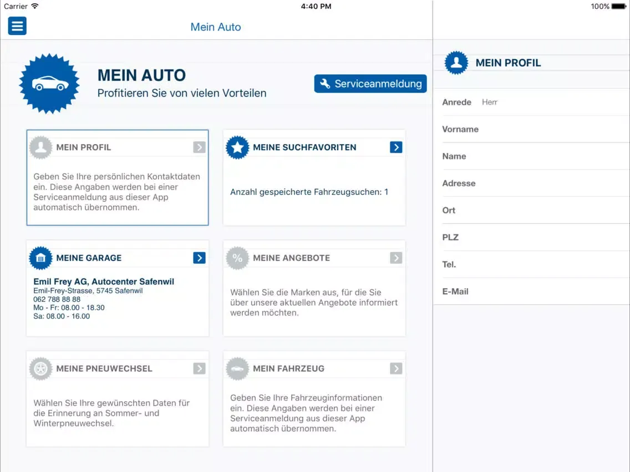Open Meine Garage via blue chevron
Viewport: 630px width, 472px height.
(199, 258)
